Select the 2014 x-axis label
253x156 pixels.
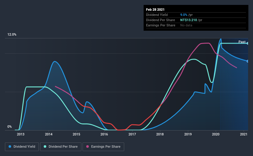coord(49,134)
